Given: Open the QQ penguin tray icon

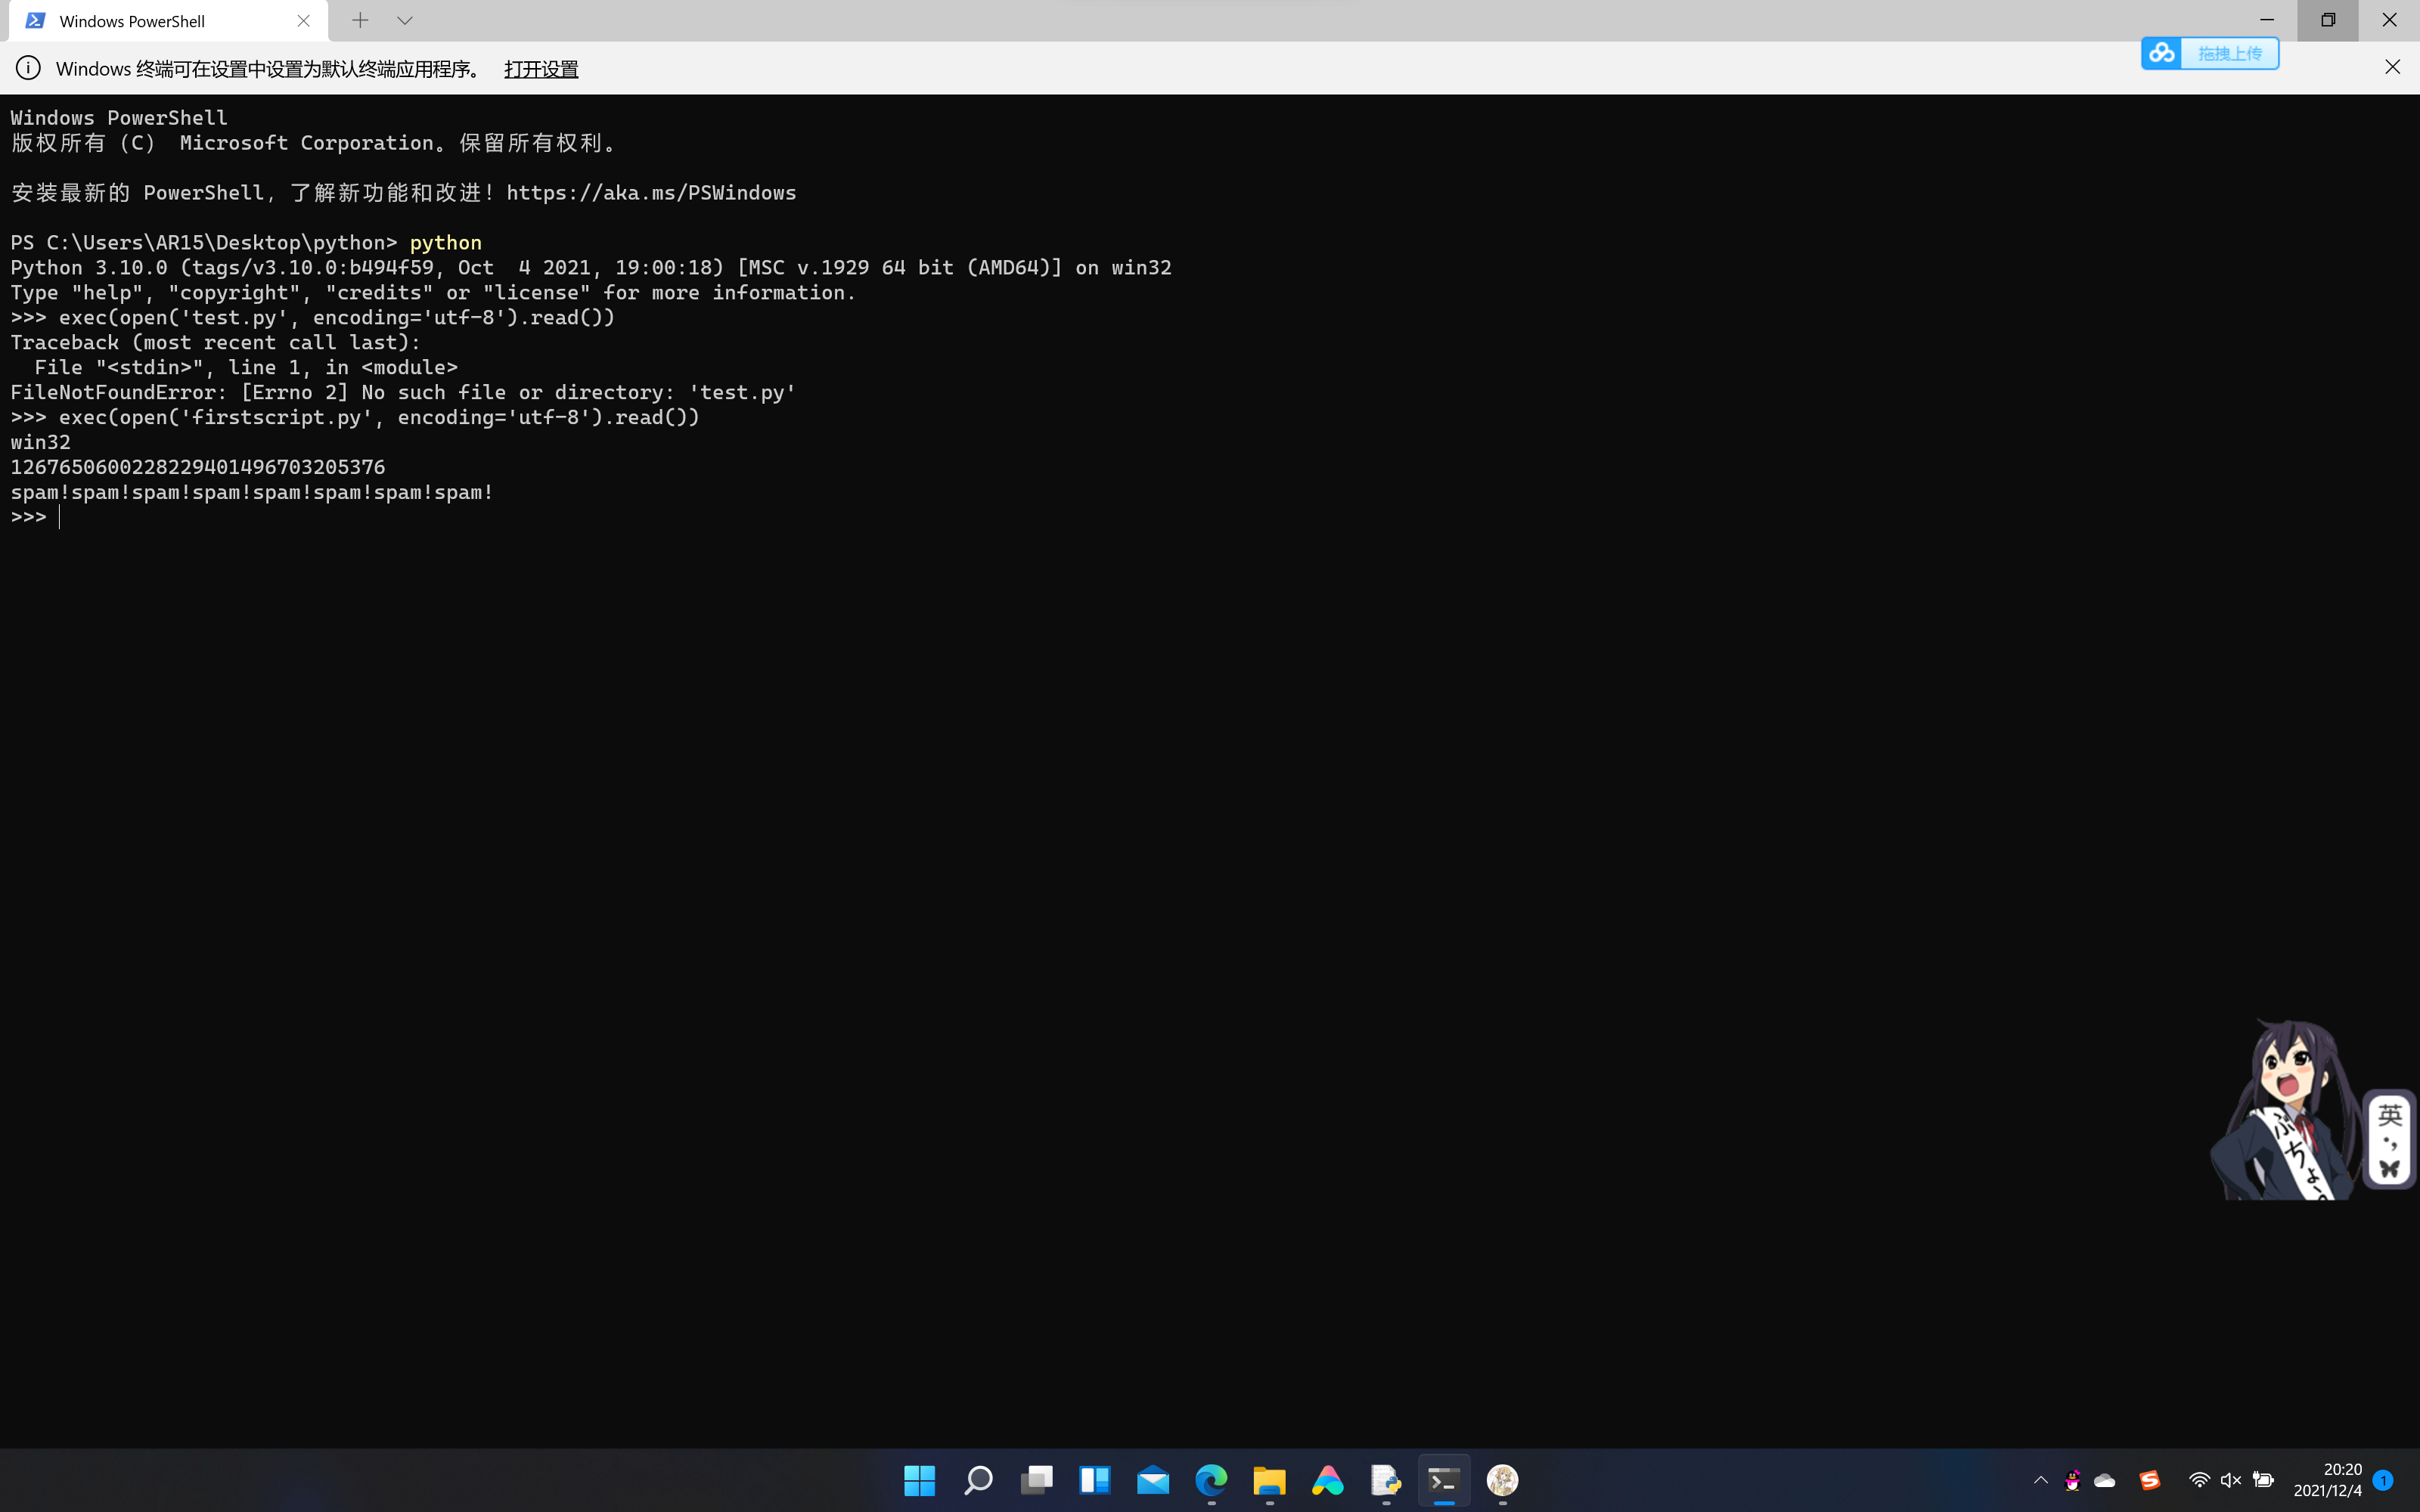Looking at the screenshot, I should tap(2073, 1480).
